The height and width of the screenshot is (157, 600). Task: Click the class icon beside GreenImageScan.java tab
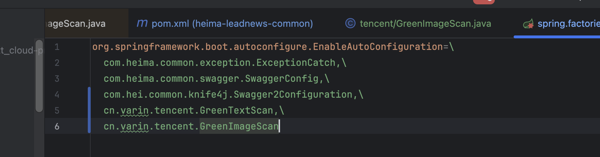350,24
